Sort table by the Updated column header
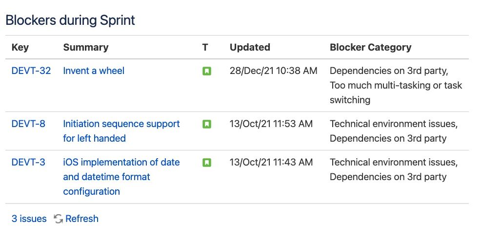This screenshot has width=482, height=239. click(250, 48)
